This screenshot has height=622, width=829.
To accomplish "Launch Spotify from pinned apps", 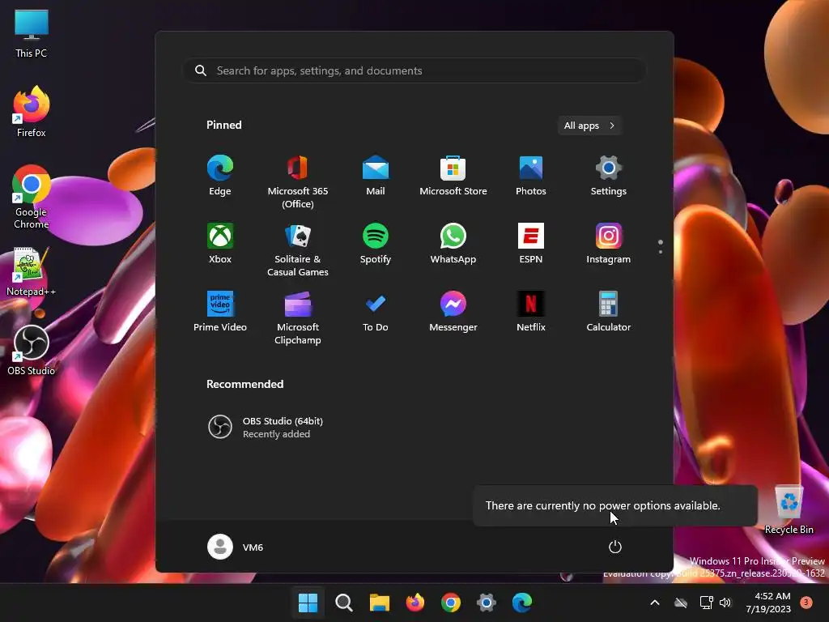I will click(x=376, y=244).
